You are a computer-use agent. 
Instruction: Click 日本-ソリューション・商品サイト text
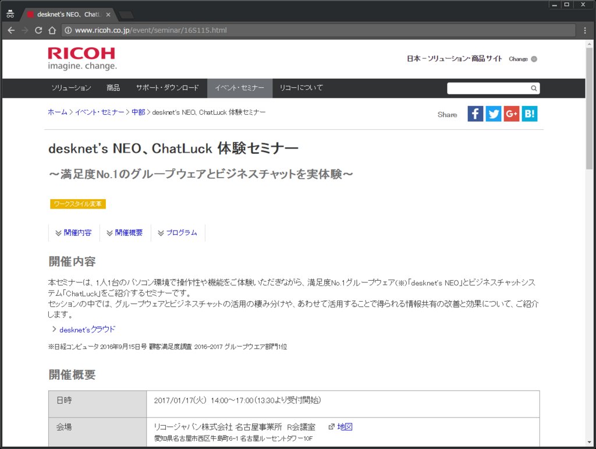pos(454,59)
